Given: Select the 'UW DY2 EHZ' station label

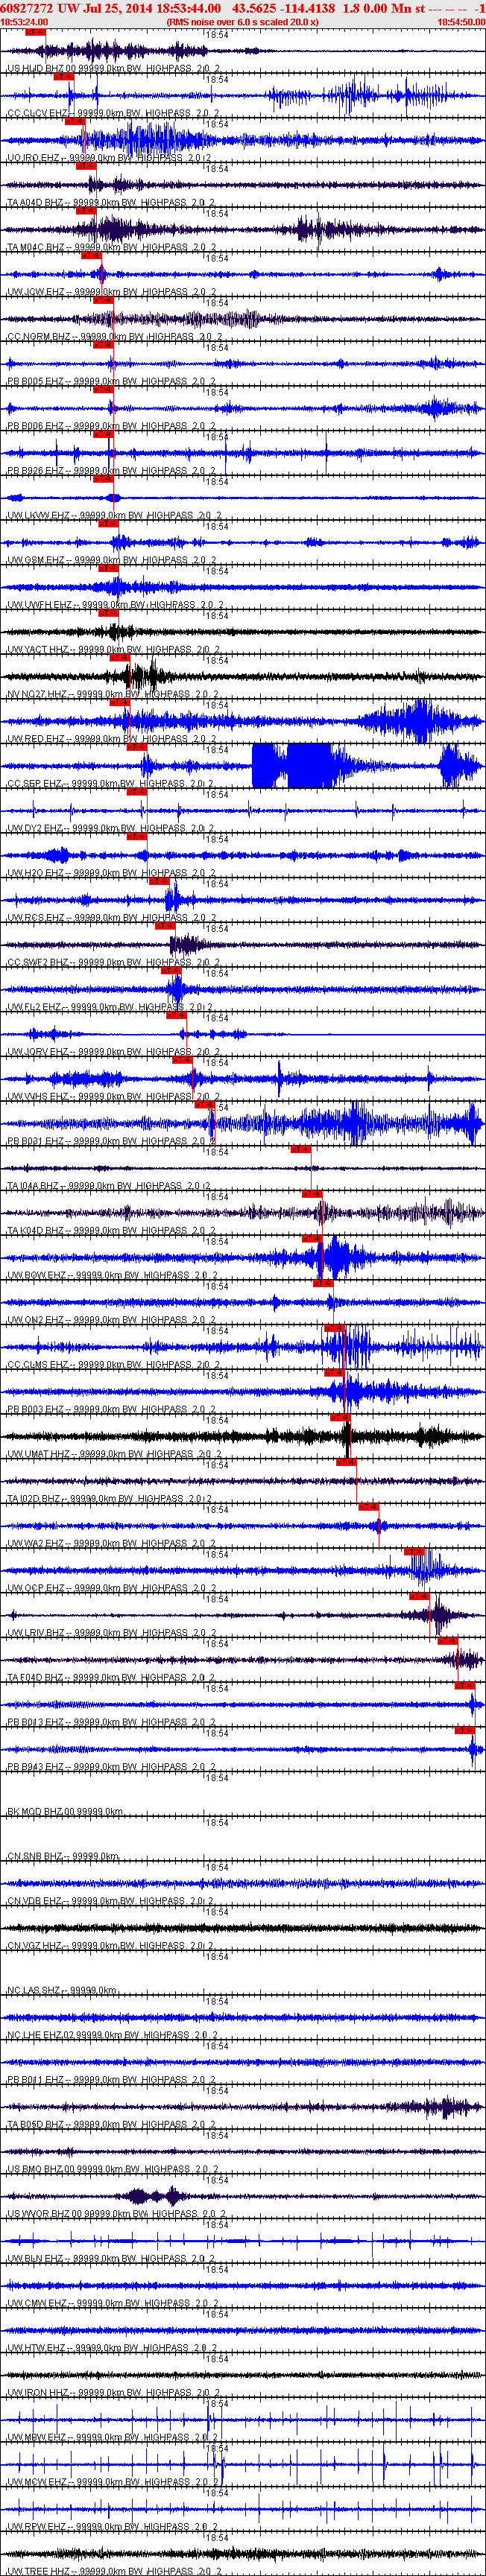Looking at the screenshot, I should click(x=35, y=829).
